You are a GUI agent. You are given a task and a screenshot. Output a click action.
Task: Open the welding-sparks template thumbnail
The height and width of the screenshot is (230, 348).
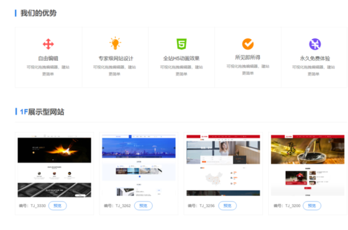(55, 166)
